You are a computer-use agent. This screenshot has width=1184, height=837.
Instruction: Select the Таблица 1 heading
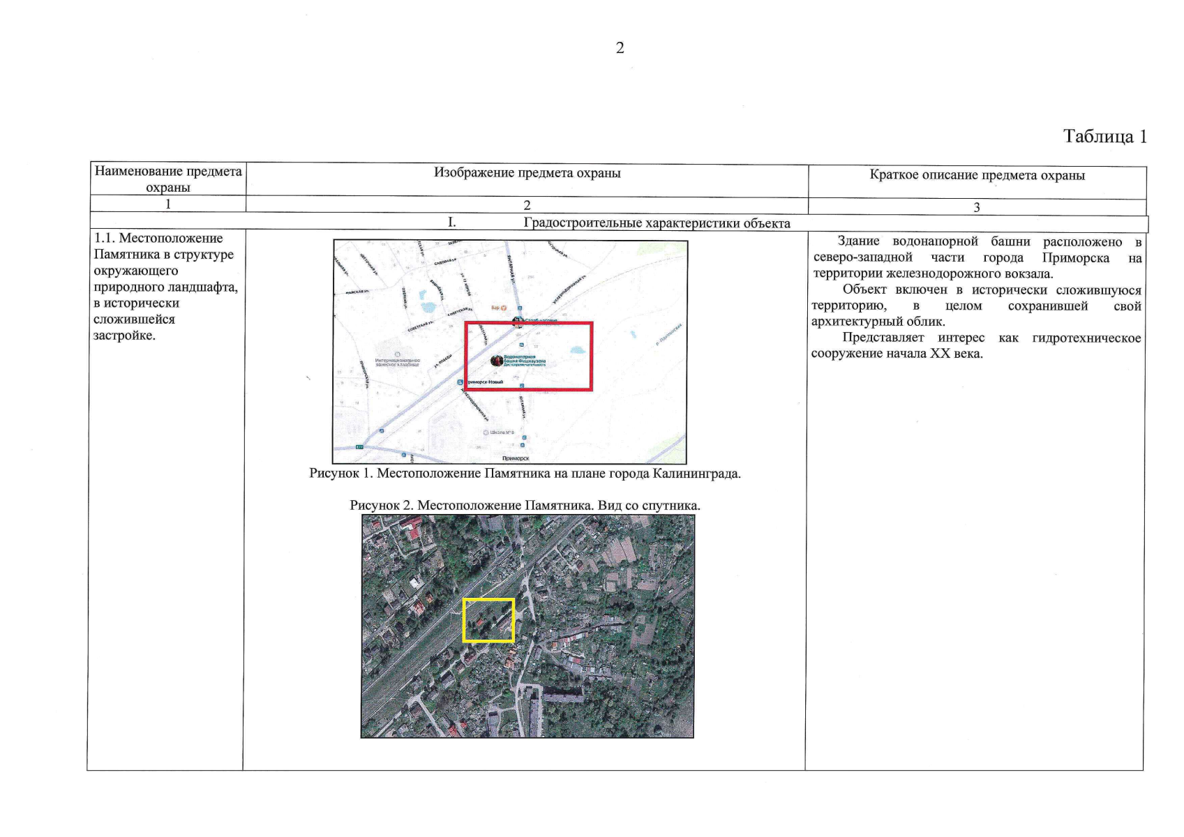click(x=1104, y=137)
